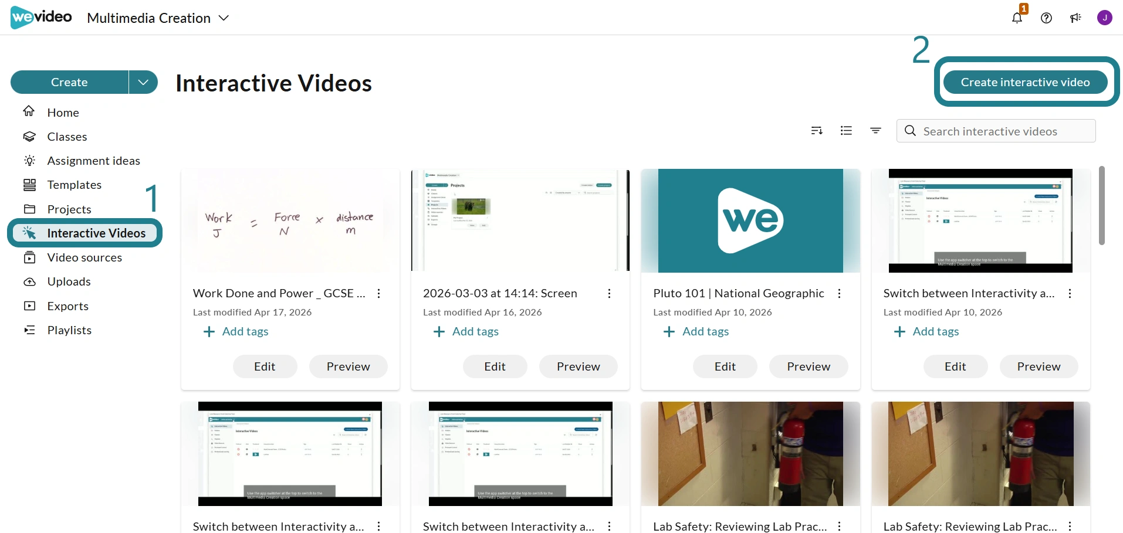Click the sort order icon
1123x533 pixels.
point(817,131)
